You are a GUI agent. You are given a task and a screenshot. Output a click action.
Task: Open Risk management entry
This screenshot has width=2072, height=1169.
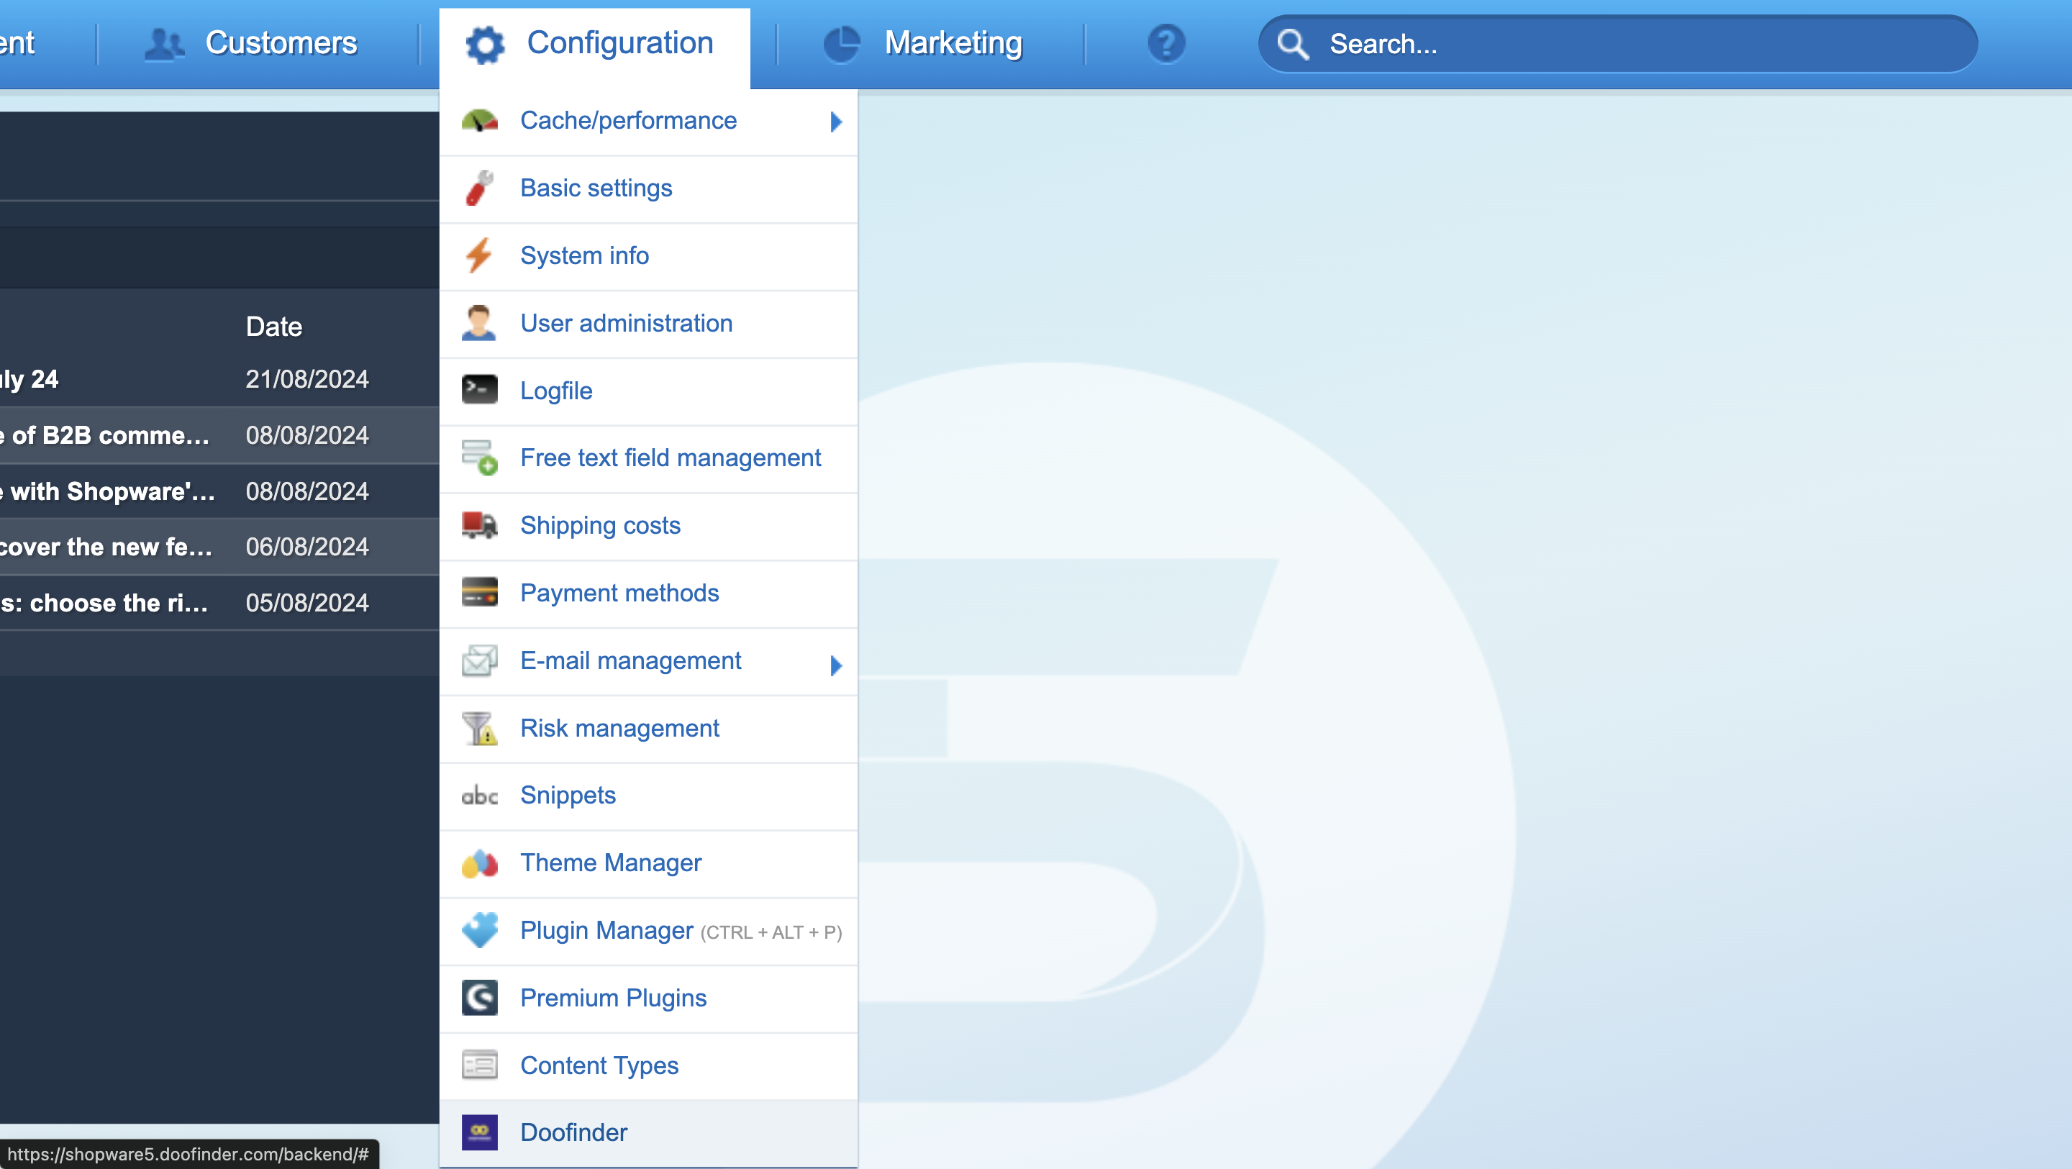[648, 728]
